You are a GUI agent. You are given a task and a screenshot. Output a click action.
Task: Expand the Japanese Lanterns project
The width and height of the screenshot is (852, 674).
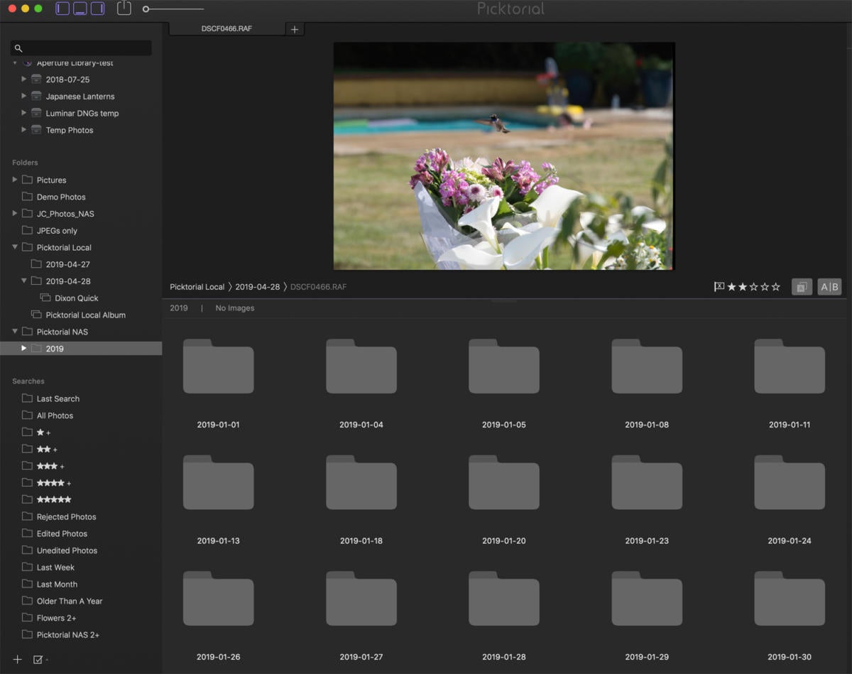pos(24,96)
